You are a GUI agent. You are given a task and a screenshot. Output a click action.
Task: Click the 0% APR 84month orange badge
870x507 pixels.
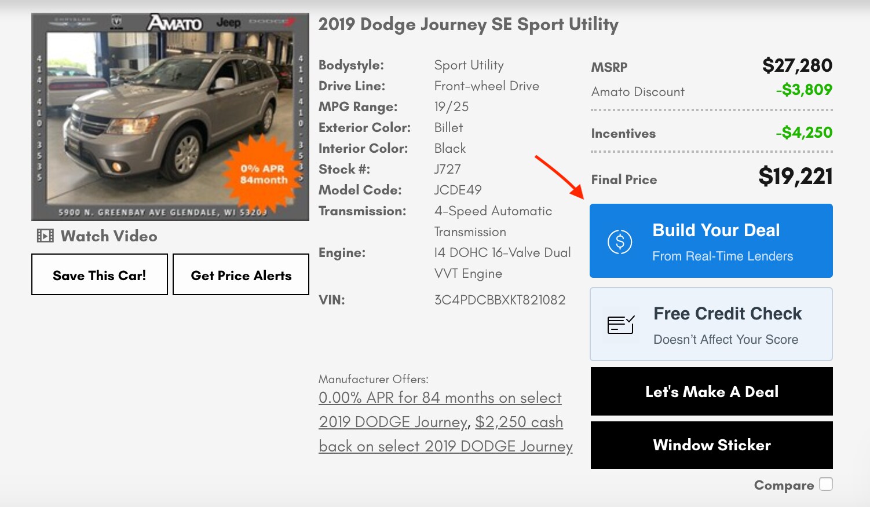coord(264,174)
